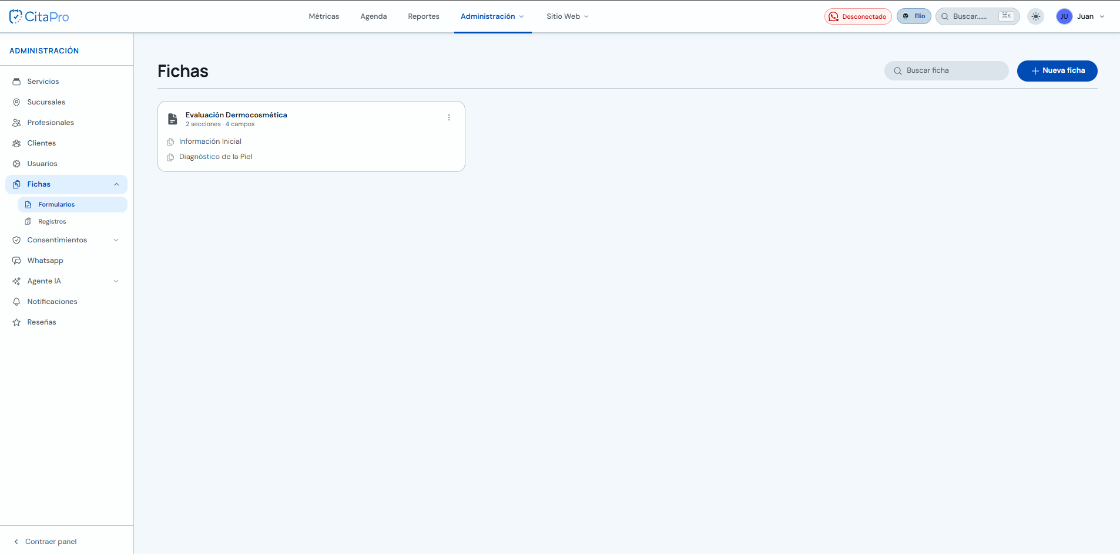Click the Notificaciones bell icon

tap(16, 302)
